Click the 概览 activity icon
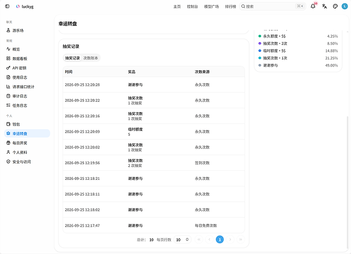 (x=8, y=49)
